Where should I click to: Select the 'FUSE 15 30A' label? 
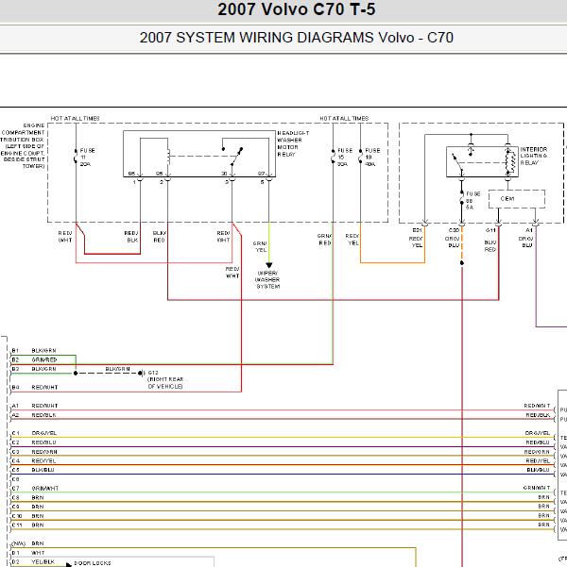point(345,158)
